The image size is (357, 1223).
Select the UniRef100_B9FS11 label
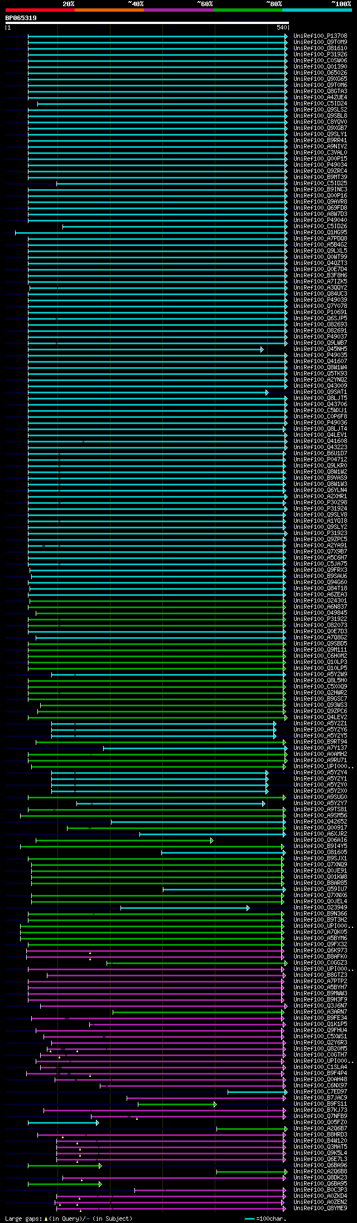pos(320,1104)
